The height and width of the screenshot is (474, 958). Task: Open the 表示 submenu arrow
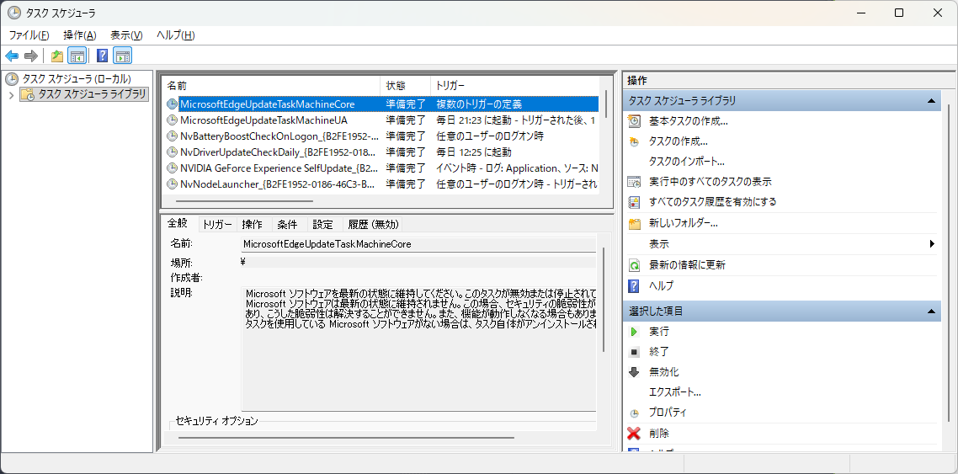[933, 243]
